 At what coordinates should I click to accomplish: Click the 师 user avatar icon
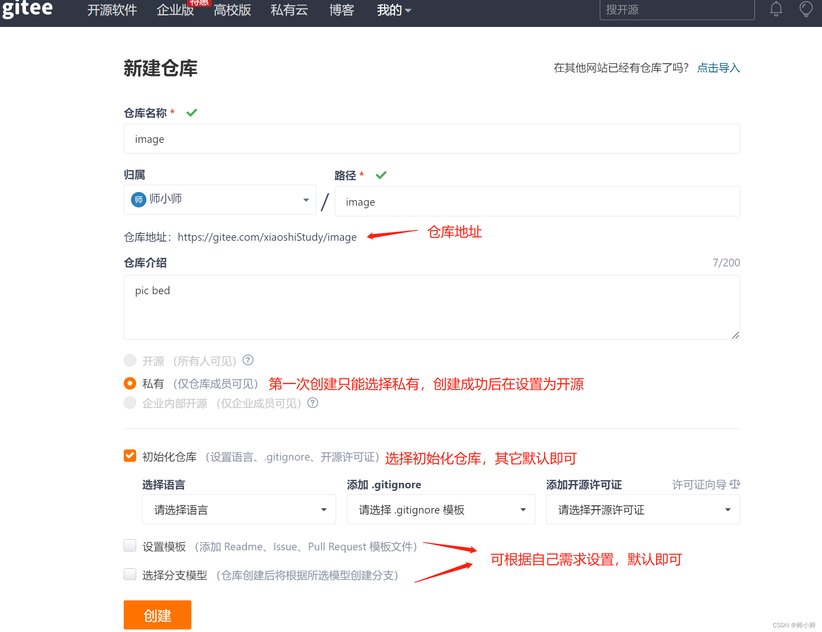[138, 200]
